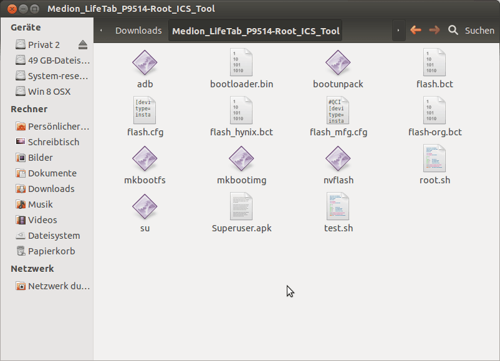Select the Superuser.apk file icon
Viewport: 500px width, 361px height.
pyautogui.click(x=241, y=206)
